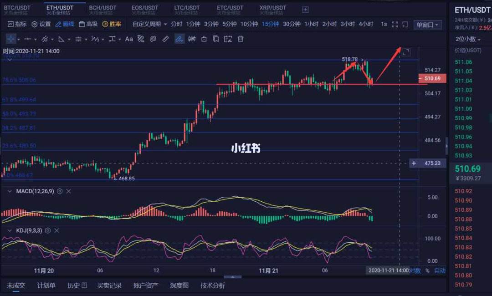Click the text annotation 'Aa' tool
This screenshot has width=492, height=296.
click(x=129, y=39)
